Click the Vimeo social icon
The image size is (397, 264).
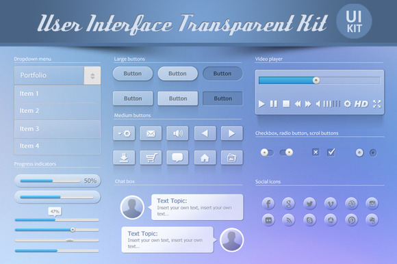pyautogui.click(x=331, y=203)
